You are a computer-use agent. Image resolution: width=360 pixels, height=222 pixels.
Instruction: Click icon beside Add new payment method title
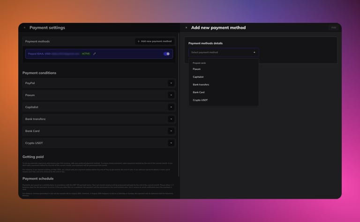pos(186,28)
